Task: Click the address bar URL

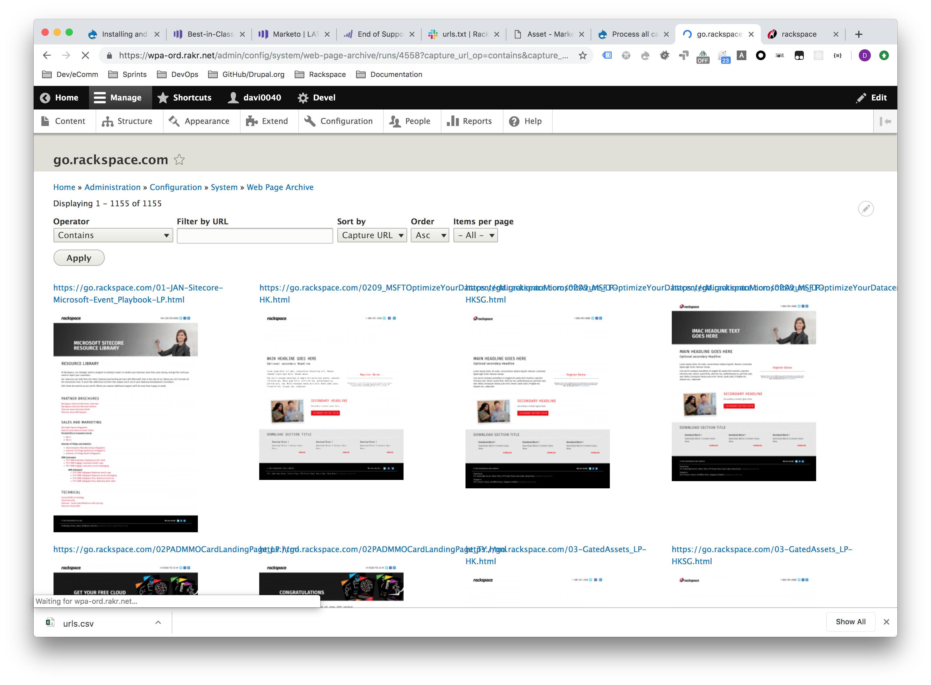Action: point(343,55)
